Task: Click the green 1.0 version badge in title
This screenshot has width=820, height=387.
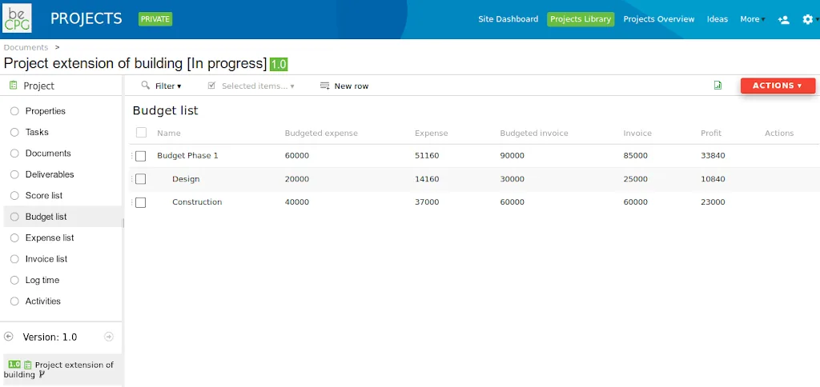Action: [279, 64]
